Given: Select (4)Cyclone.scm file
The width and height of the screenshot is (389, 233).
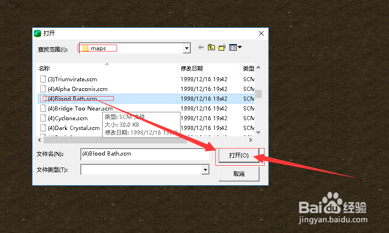Looking at the screenshot, I should click(68, 118).
